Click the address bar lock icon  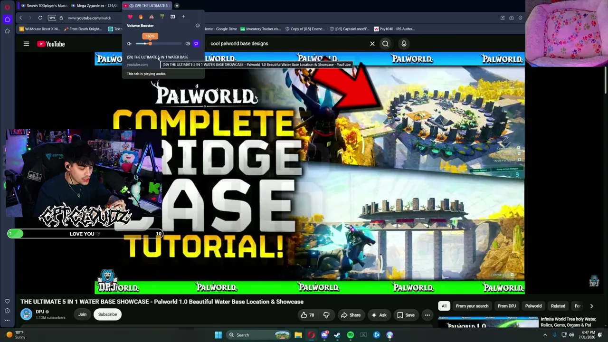point(61,18)
